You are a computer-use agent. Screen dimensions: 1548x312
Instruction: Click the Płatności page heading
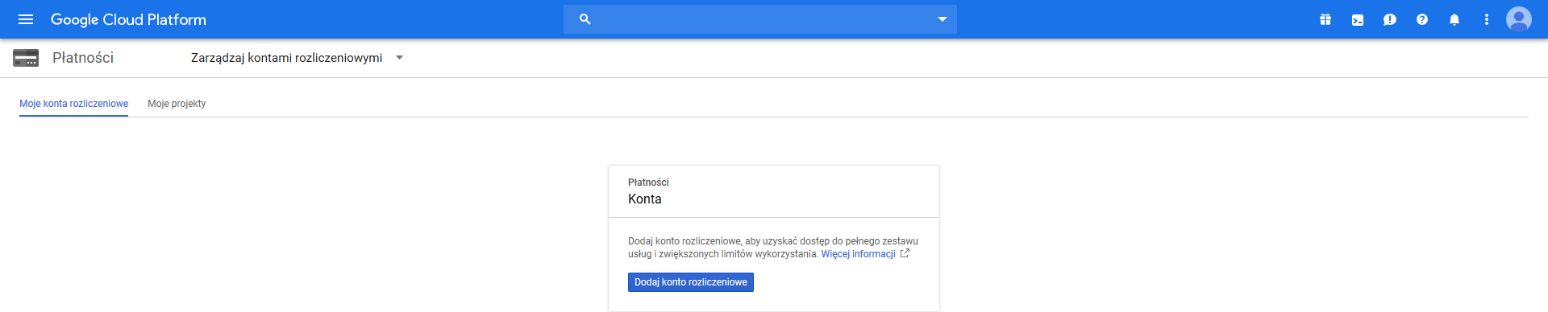[83, 58]
